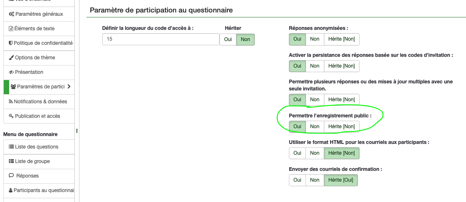Click the access code length input field

point(160,39)
